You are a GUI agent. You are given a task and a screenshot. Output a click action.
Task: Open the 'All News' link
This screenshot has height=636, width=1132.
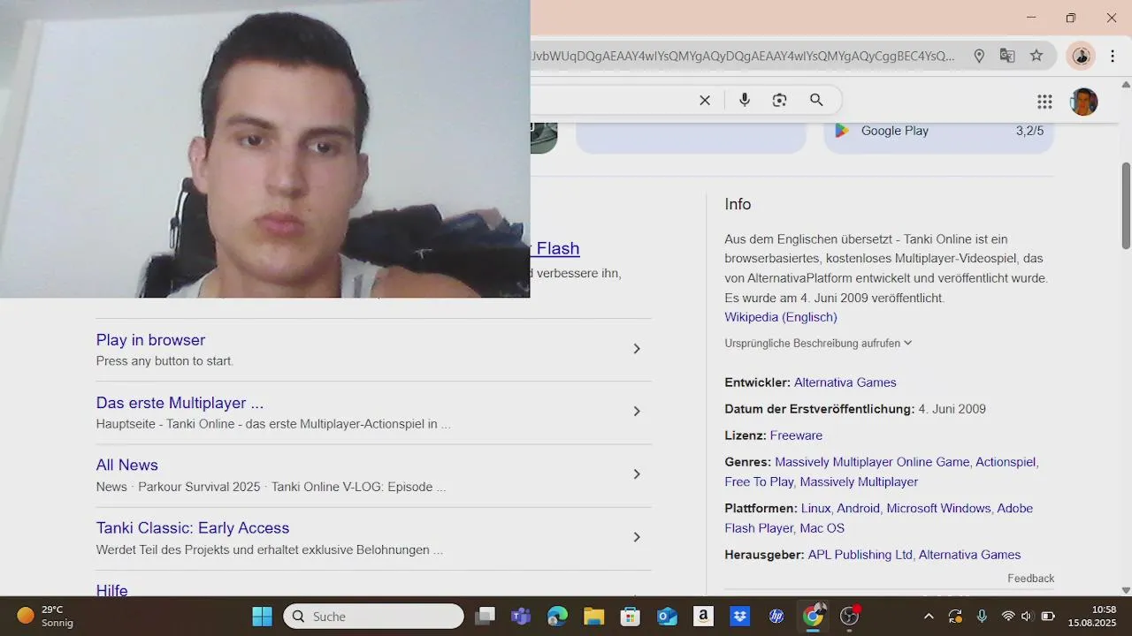pyautogui.click(x=127, y=465)
